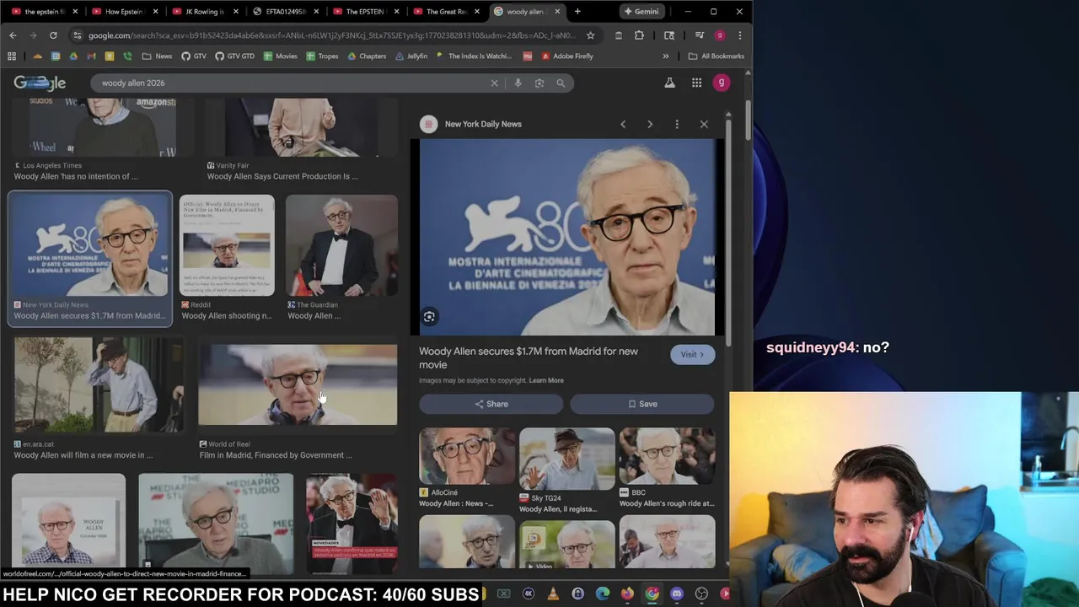Open Microsoft Edge from the taskbar

point(602,594)
